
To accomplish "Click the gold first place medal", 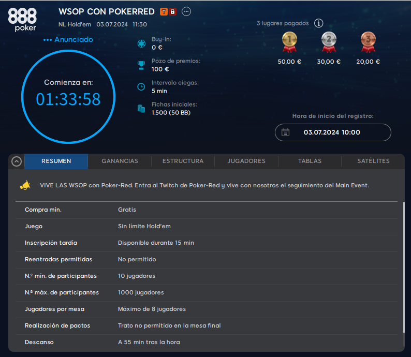I will pyautogui.click(x=289, y=42).
